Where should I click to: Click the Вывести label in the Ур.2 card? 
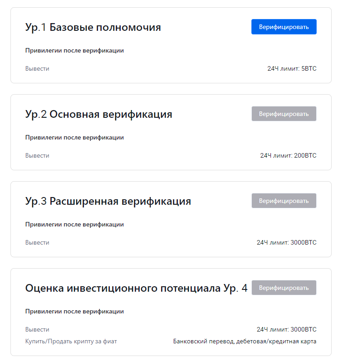point(37,156)
